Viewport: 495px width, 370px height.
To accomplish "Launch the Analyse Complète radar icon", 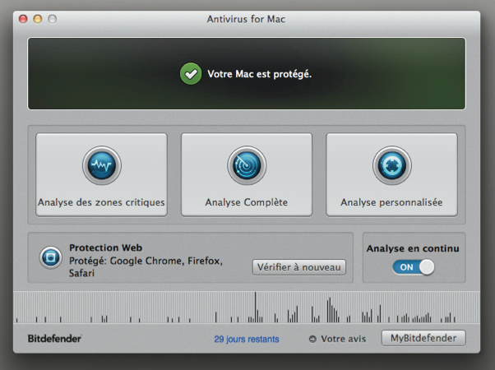I will (x=247, y=165).
